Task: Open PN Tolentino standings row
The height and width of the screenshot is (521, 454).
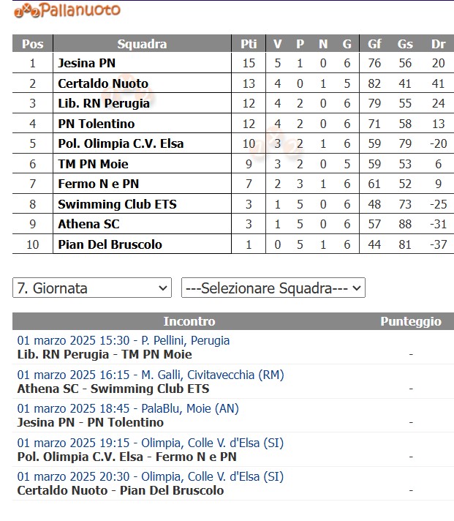Action: (97, 124)
